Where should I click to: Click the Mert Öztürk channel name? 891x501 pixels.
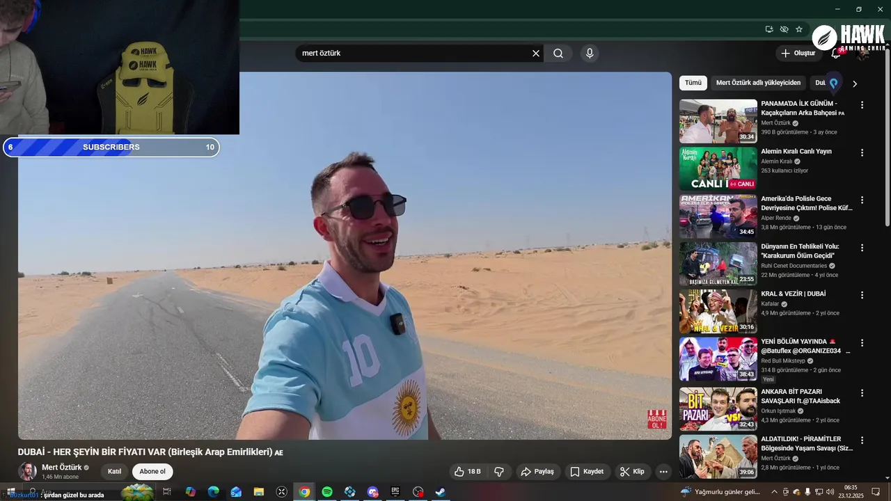click(x=61, y=468)
